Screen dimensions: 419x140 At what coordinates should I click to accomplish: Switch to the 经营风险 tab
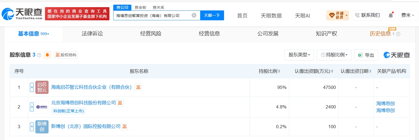[x=151, y=34]
